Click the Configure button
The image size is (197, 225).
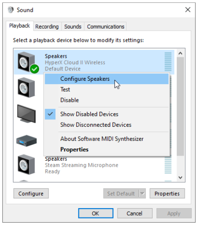tap(31, 194)
